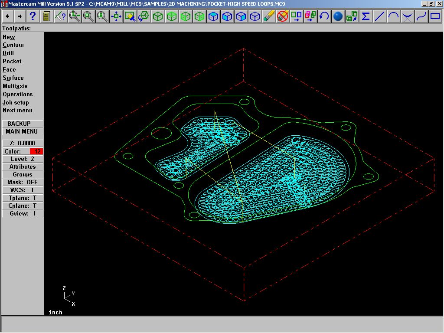This screenshot has height=333, width=444.
Task: Click the BACKUP button
Action: [x=23, y=124]
